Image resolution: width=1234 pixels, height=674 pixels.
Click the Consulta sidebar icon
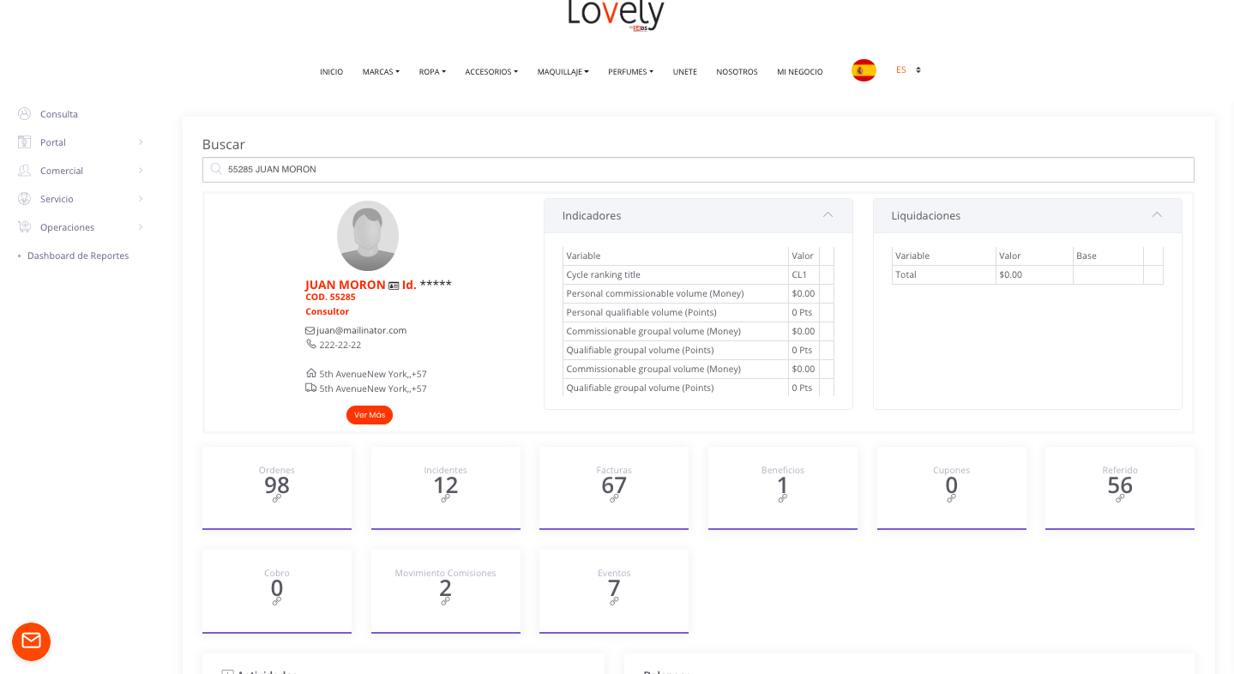[24, 113]
